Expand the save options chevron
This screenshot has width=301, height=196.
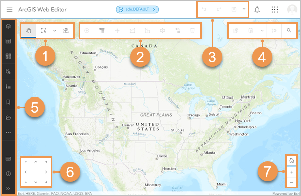[x=244, y=9]
